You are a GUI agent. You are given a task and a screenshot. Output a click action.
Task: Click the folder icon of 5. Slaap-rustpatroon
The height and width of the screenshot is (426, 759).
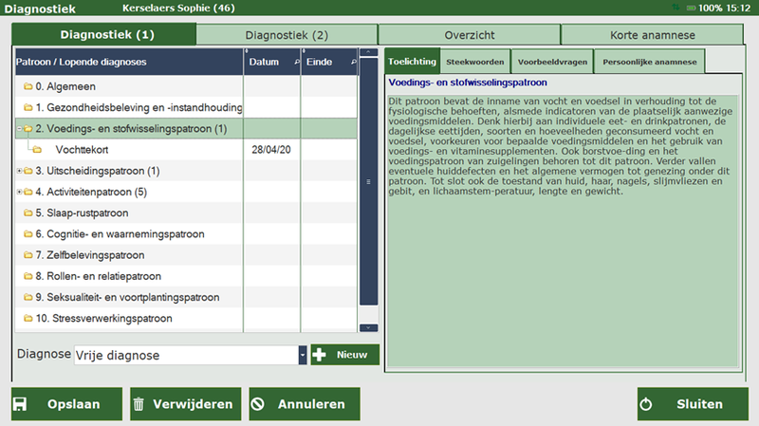(27, 213)
